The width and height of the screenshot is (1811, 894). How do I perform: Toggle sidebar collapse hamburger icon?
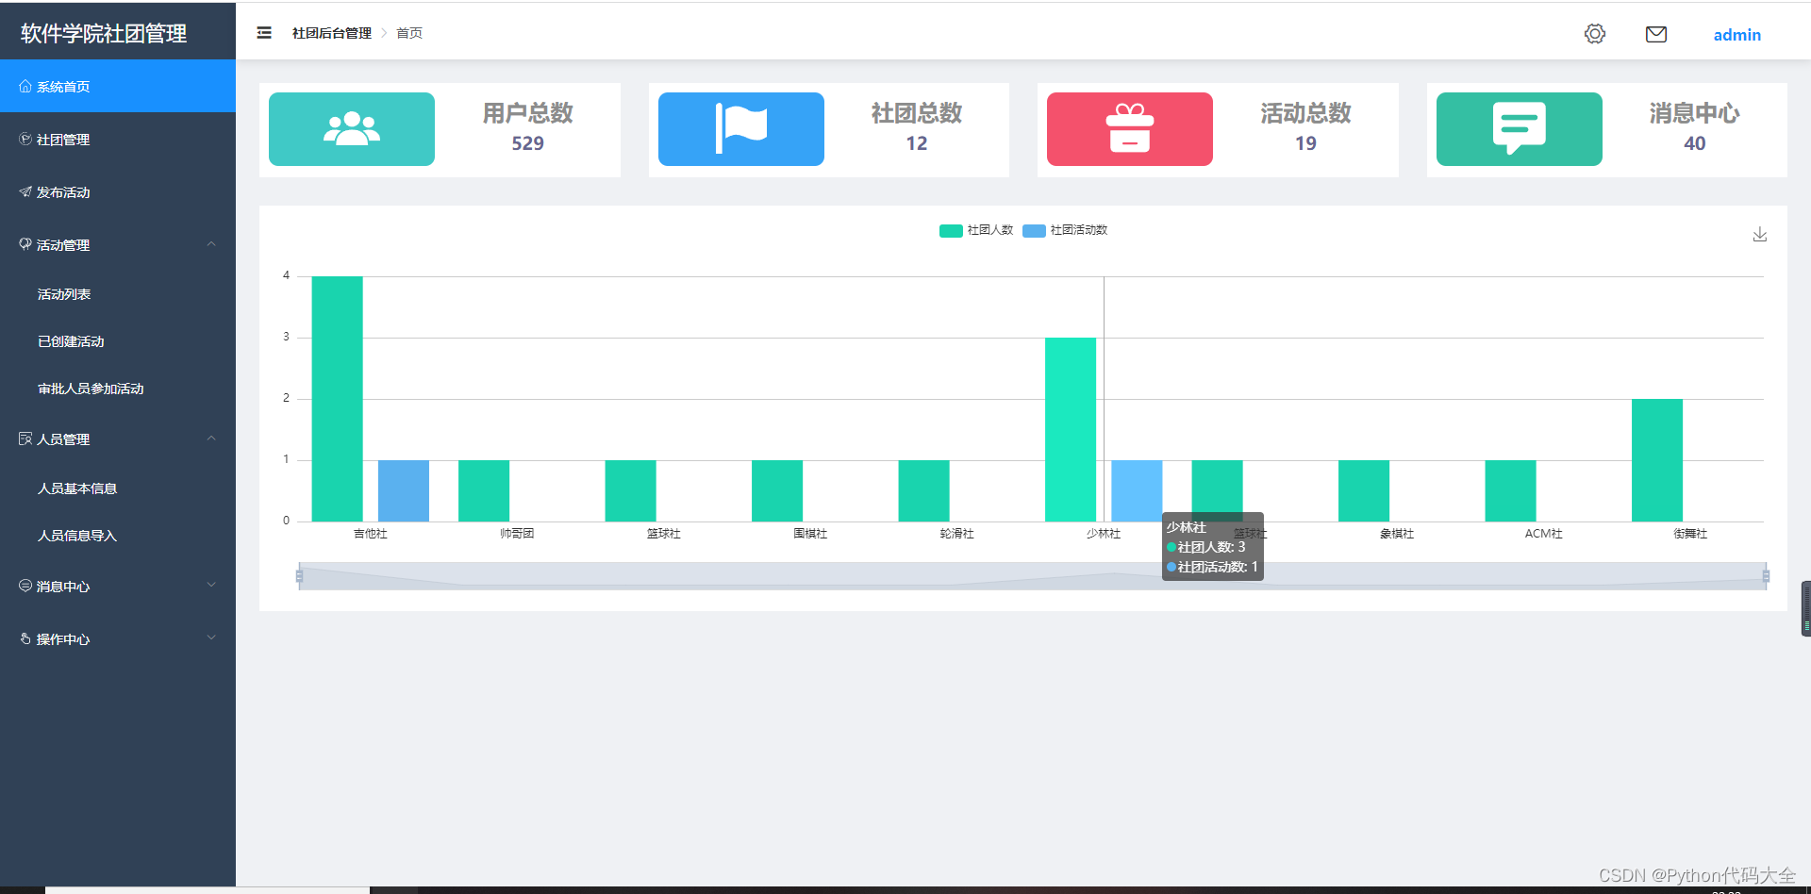264,33
